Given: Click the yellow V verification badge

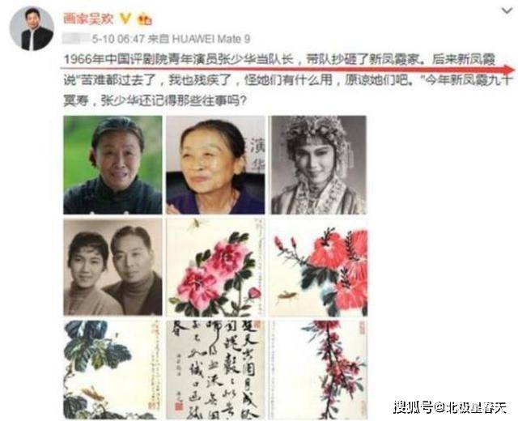Looking at the screenshot, I should pyautogui.click(x=125, y=19).
